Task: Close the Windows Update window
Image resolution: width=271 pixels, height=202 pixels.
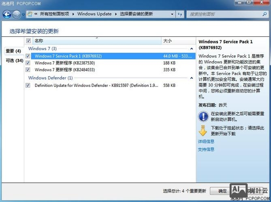Action: 262,2
